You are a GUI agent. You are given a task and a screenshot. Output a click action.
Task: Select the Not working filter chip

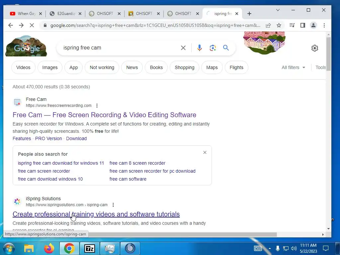[102, 67]
